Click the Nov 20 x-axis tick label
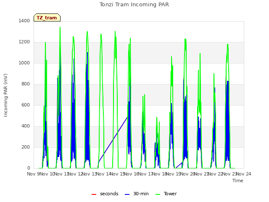The image size is (269, 202). 188,174
